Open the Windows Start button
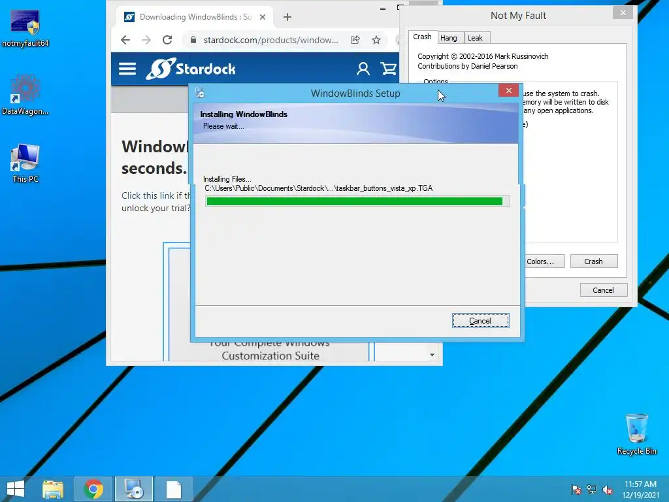 click(16, 489)
